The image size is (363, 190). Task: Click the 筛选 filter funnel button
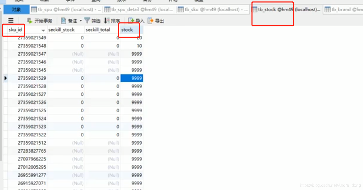(93, 21)
